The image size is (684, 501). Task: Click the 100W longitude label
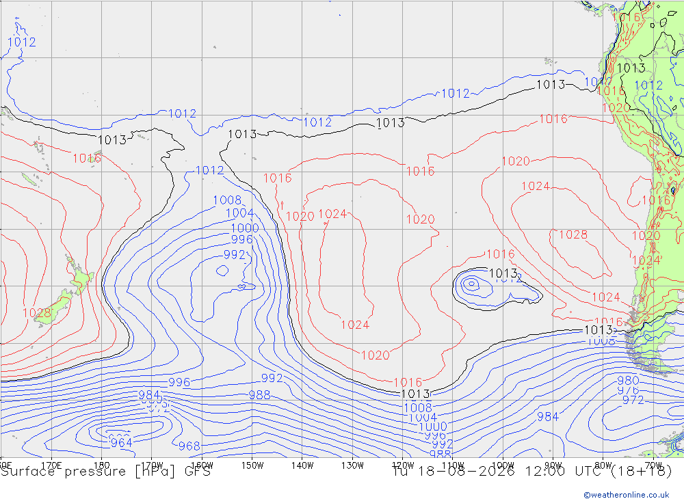[503, 465]
